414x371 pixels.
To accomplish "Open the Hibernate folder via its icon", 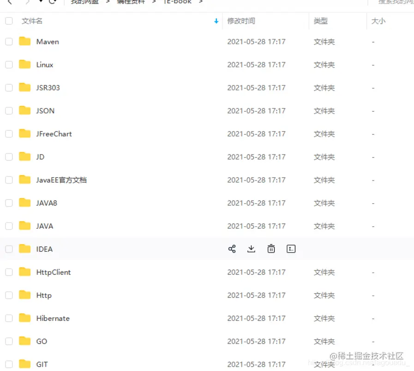I will 24,318.
